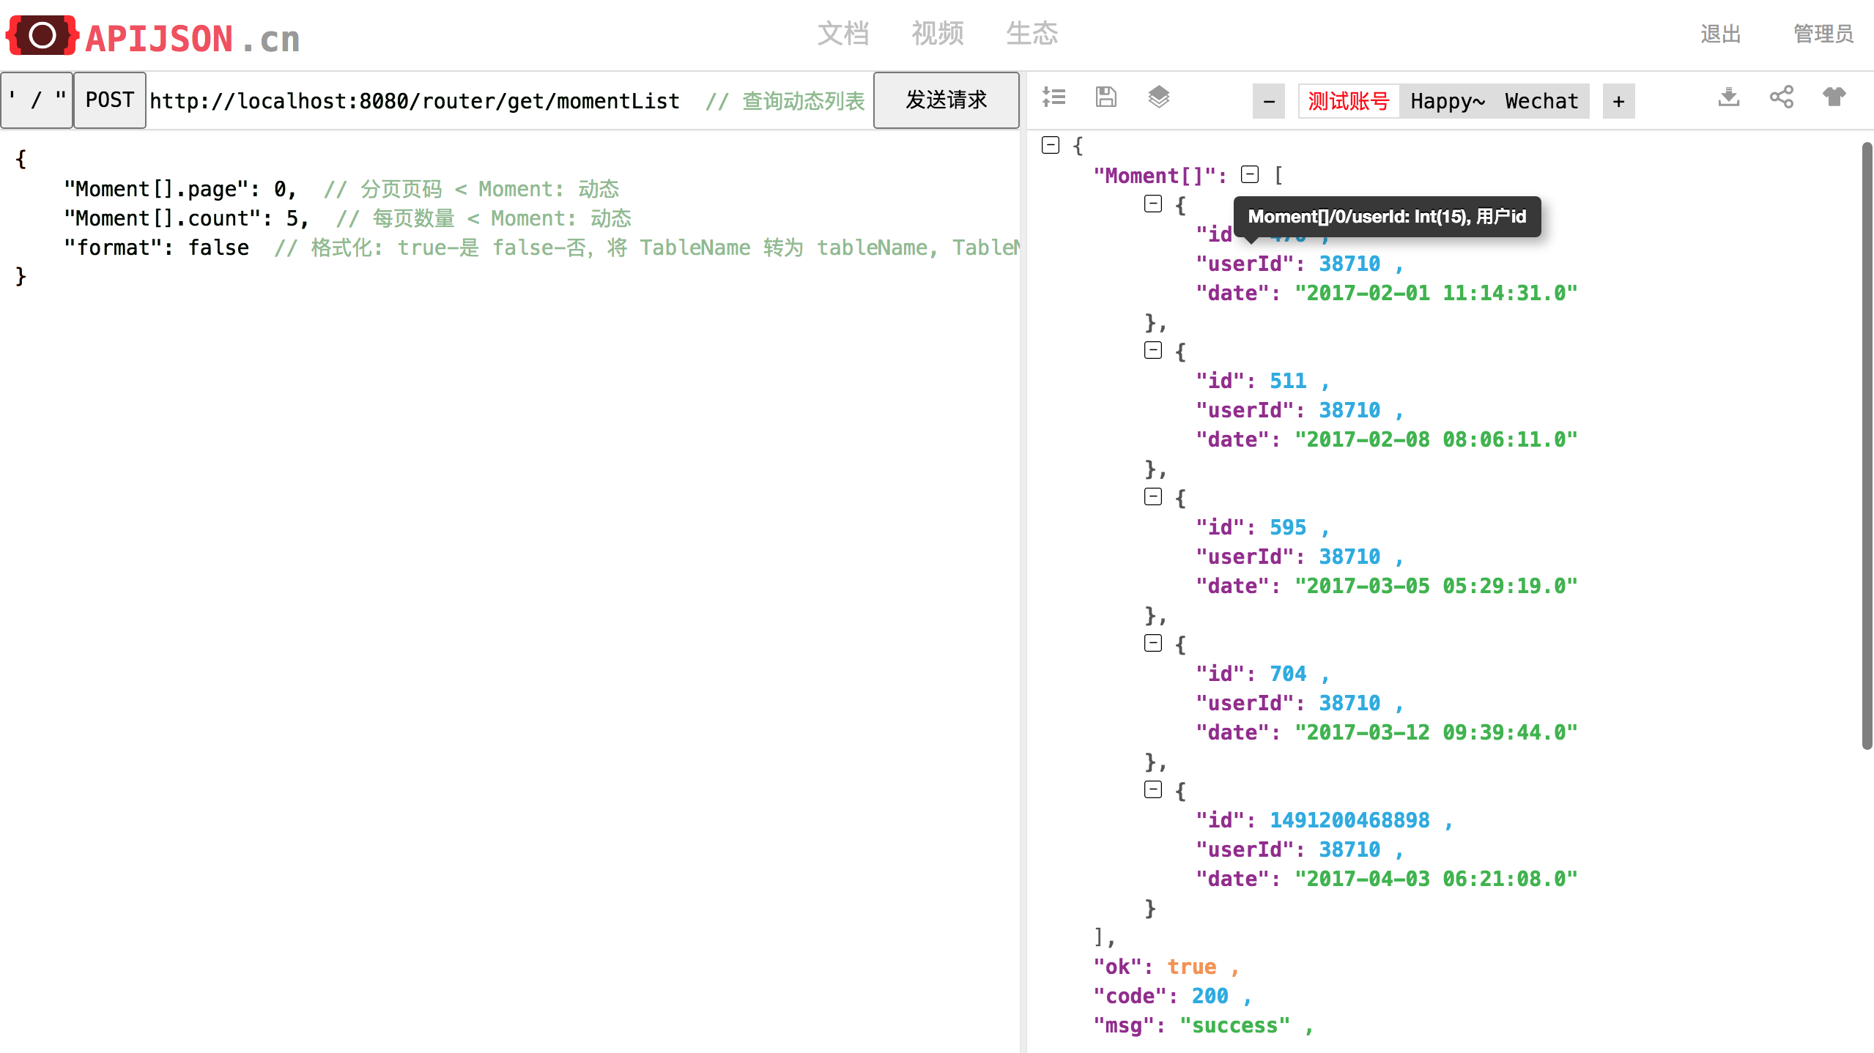Click "ok" value true
This screenshot has height=1053, width=1874.
(1191, 967)
